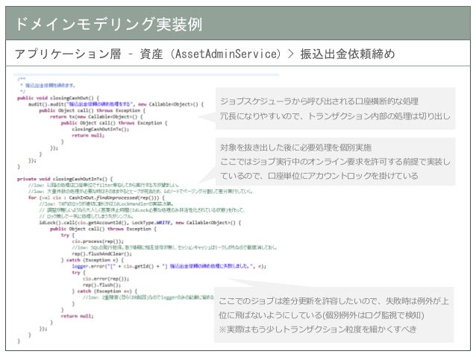Click the heading text 振込出金依頼締め
Screen dimensions: 476x357
click(348, 54)
